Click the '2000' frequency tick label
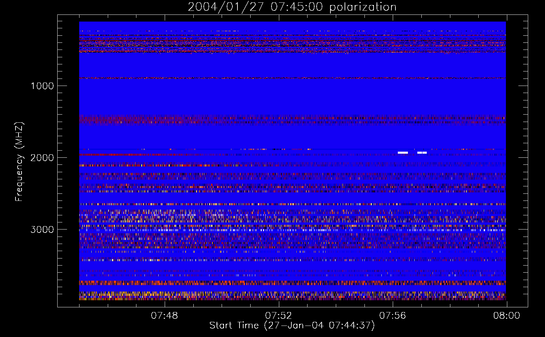 pos(42,158)
